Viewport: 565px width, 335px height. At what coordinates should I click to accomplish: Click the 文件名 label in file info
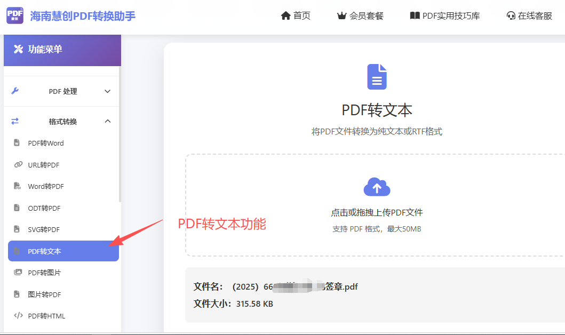point(208,287)
